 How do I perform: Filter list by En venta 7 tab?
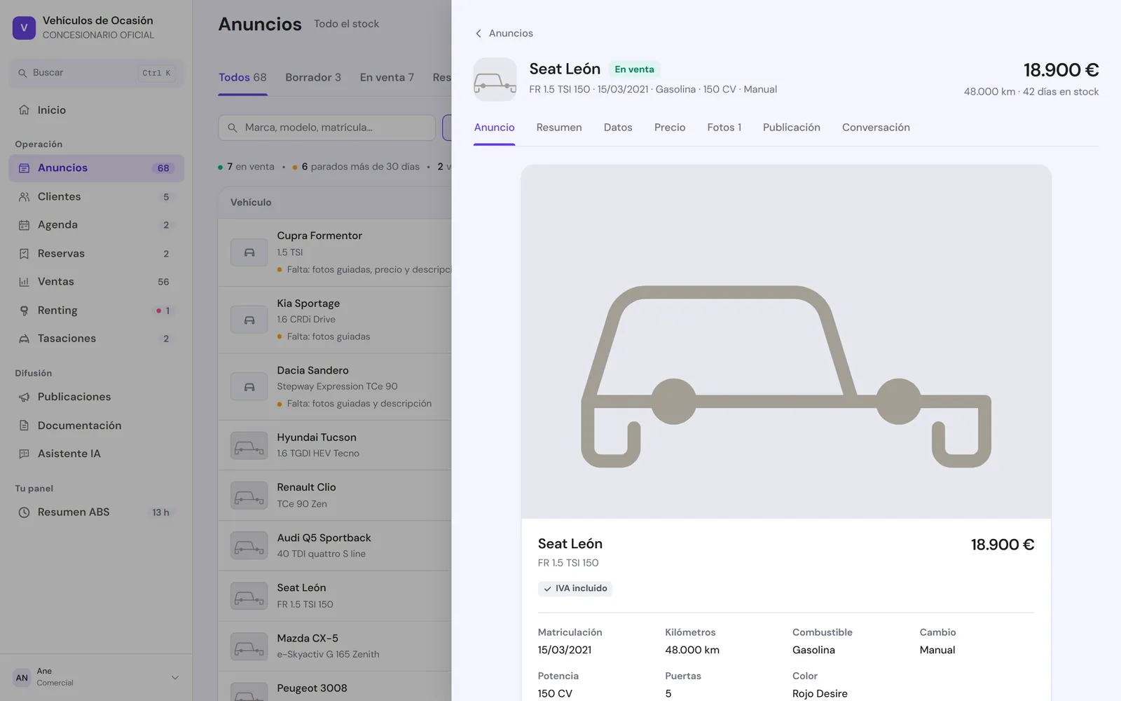pos(387,78)
